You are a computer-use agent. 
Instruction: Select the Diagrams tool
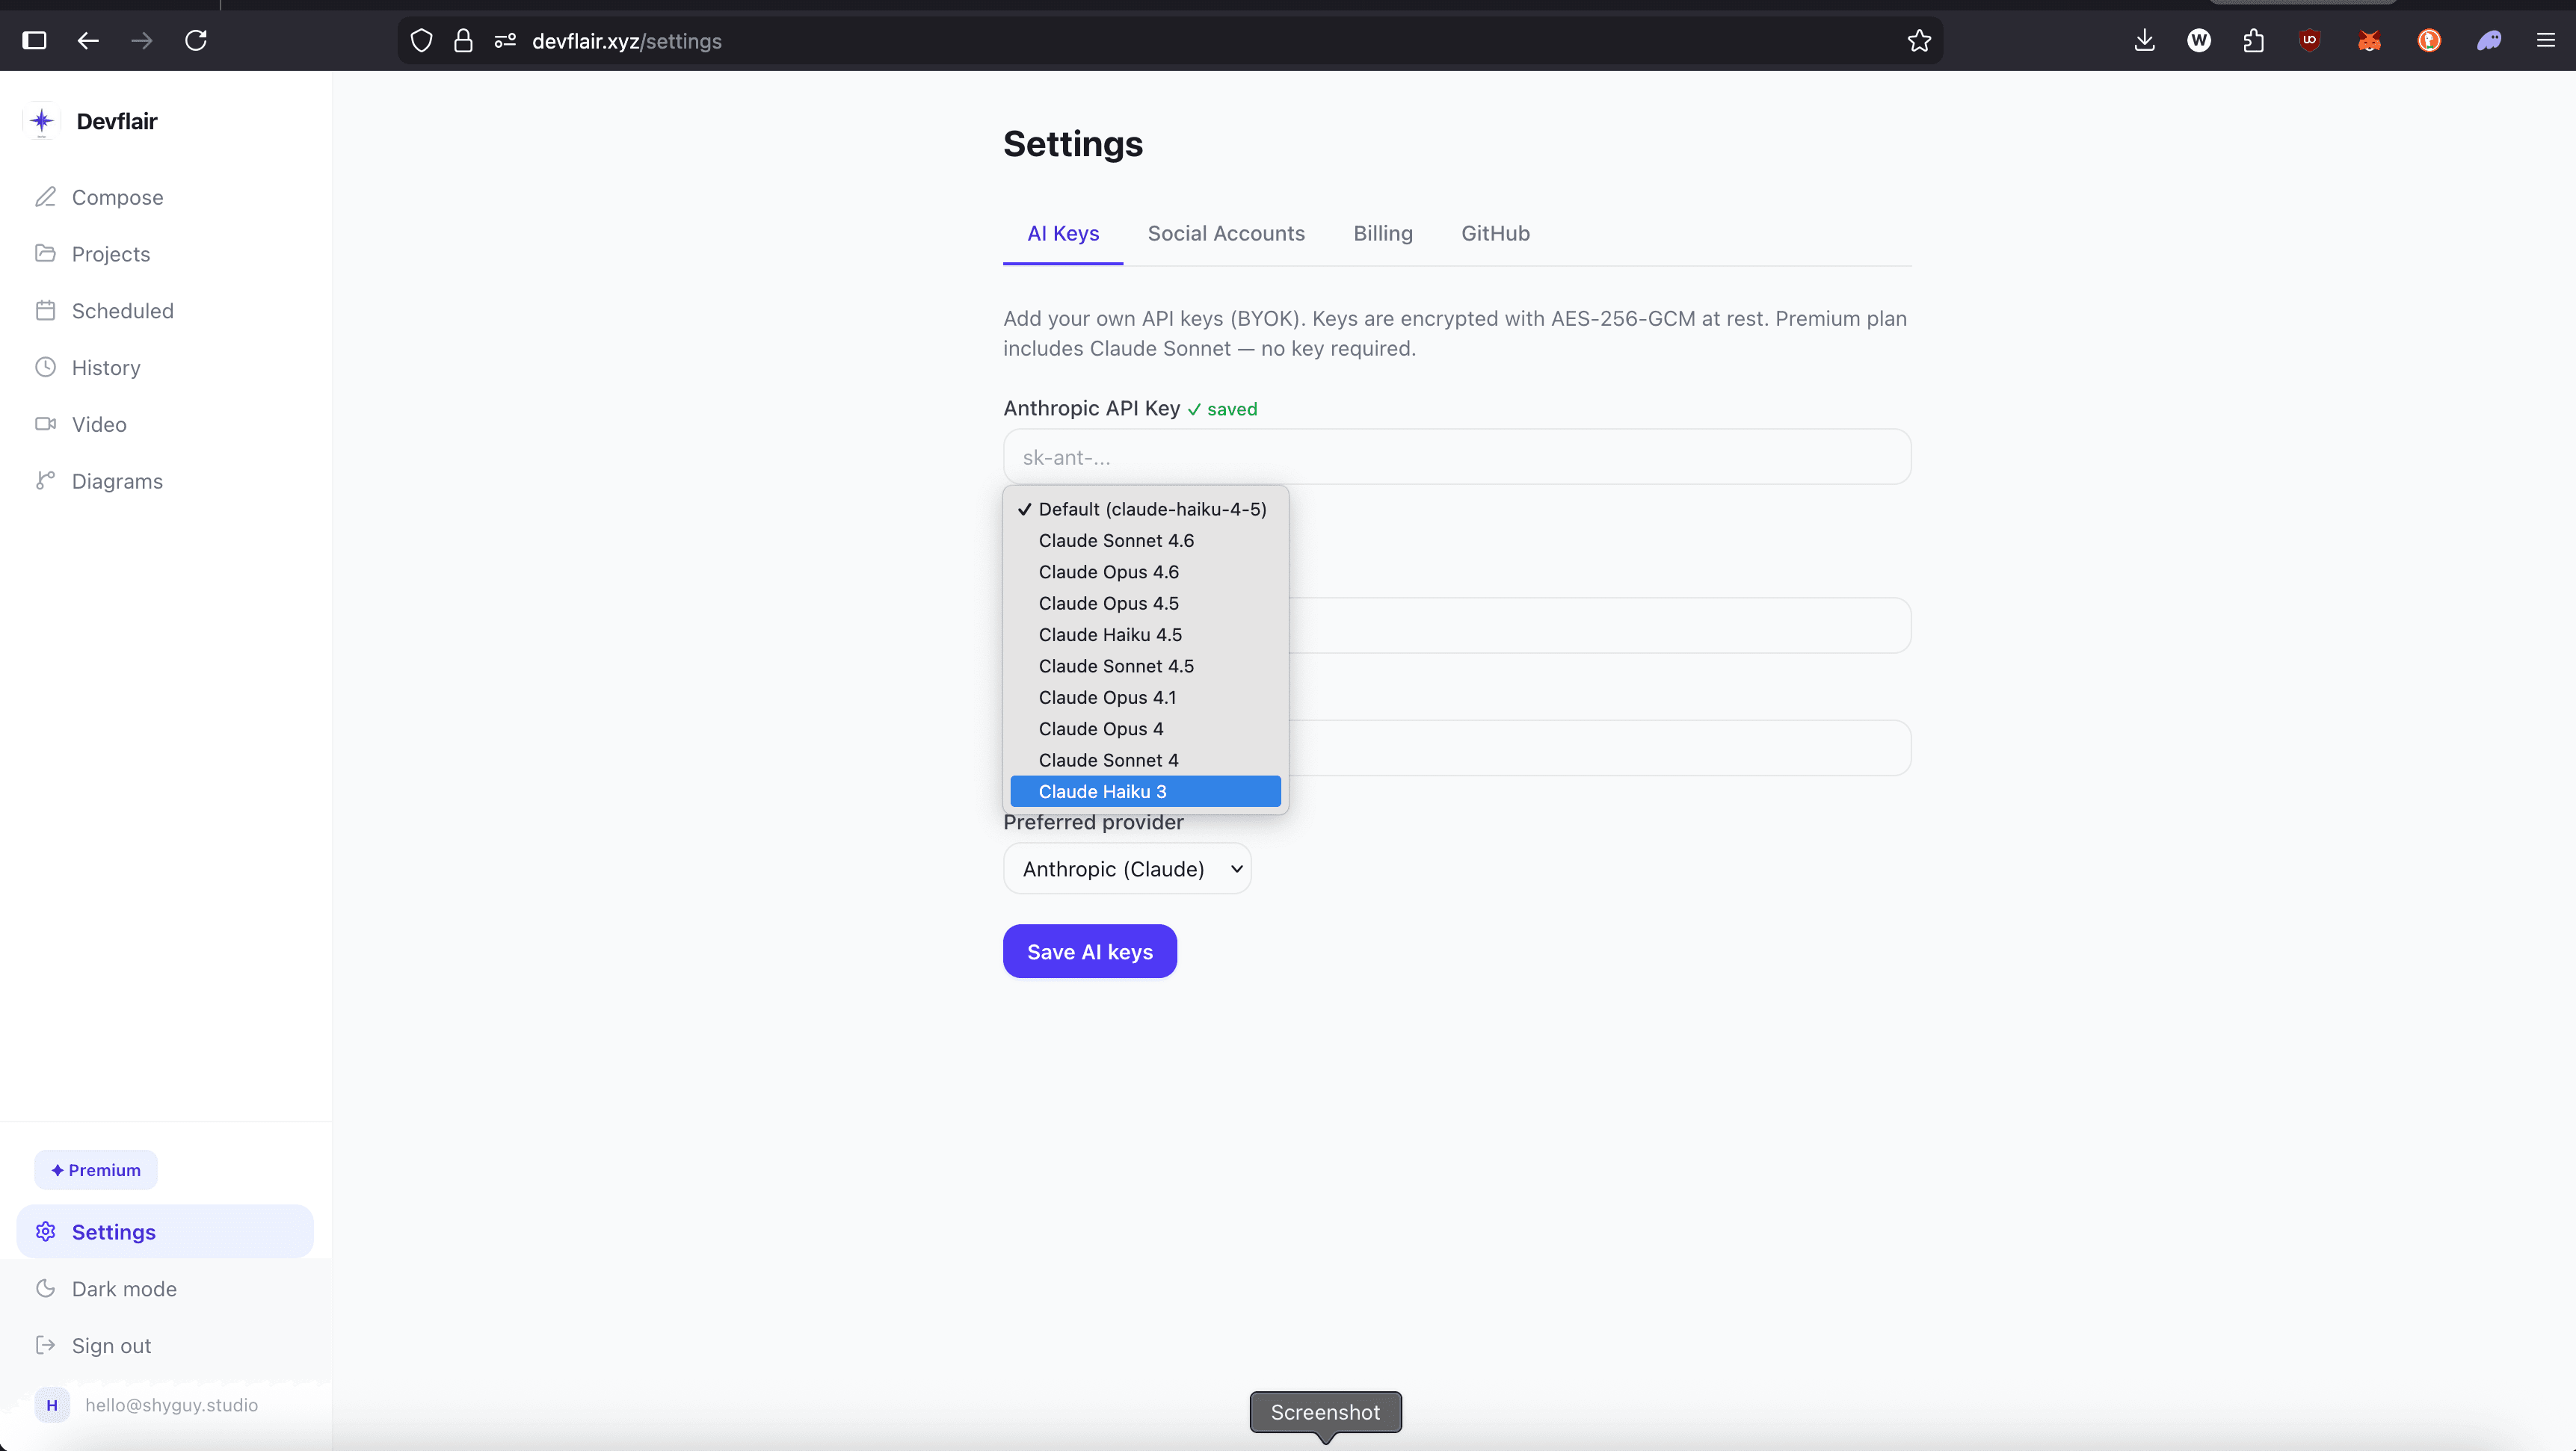pos(117,480)
